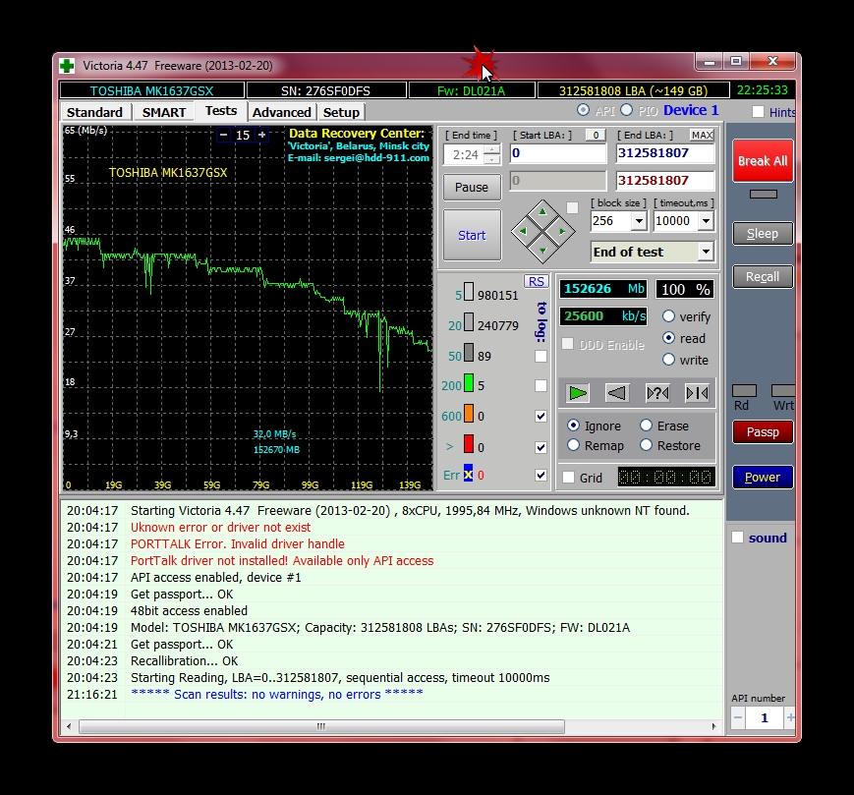
Task: Open the block size dropdown
Action: (637, 221)
